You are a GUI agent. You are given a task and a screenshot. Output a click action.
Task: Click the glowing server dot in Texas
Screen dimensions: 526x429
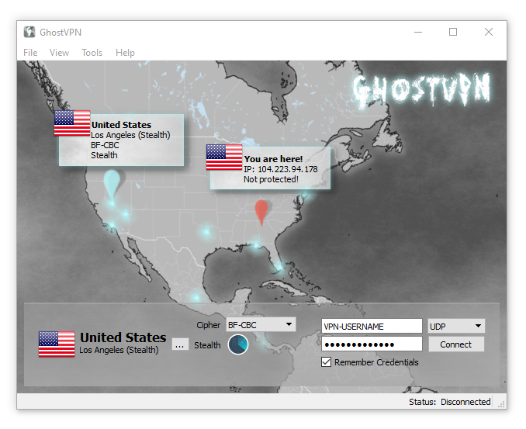point(206,231)
